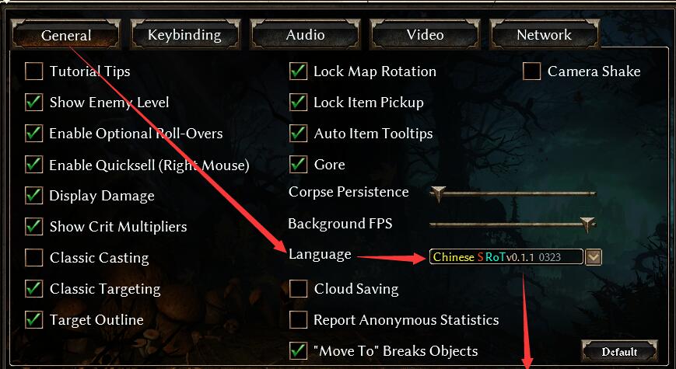Toggle Enable Optional Roll-Overs off

pos(34,134)
